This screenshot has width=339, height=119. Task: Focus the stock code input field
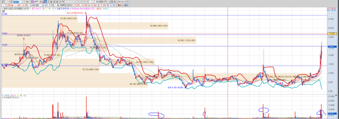tap(17, 2)
